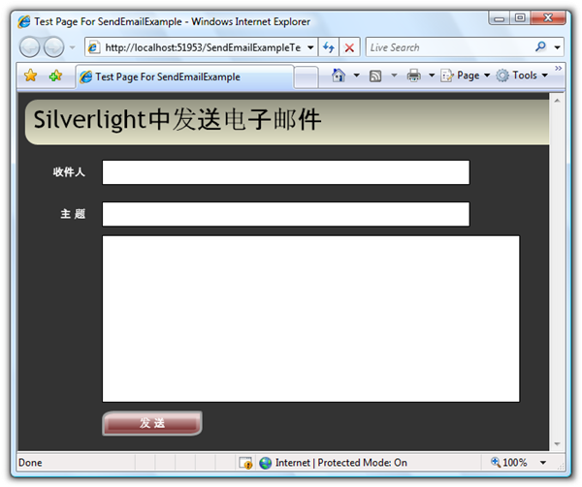
Task: Refresh the page with the blue arrows icon
Action: click(329, 47)
